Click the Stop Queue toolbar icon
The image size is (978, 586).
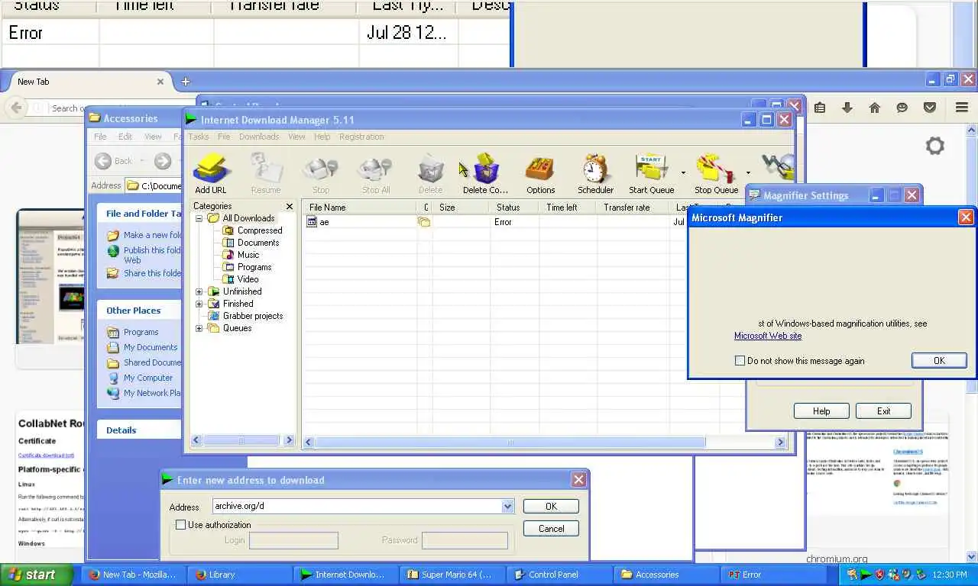click(716, 172)
